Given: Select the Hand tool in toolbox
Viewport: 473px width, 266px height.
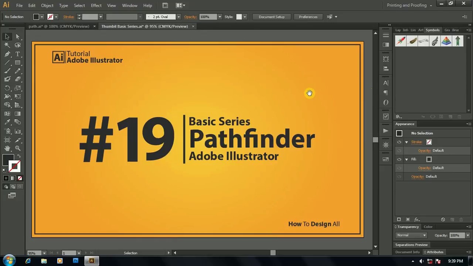Looking at the screenshot, I should click(x=7, y=148).
